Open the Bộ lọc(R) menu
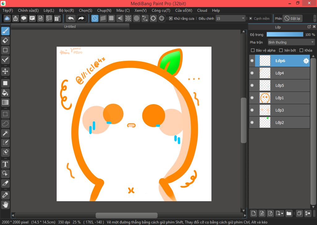 tap(66, 11)
